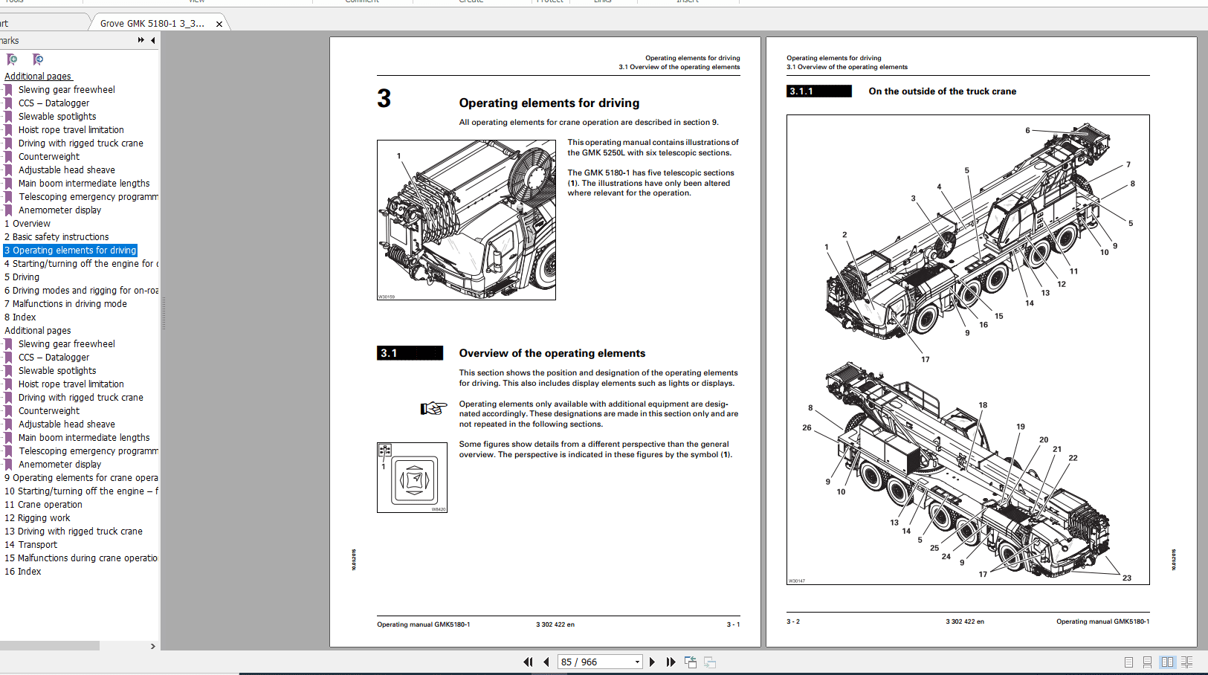The height and width of the screenshot is (675, 1208).
Task: Click the next-view icon at bottom toolbar
Action: (x=709, y=662)
